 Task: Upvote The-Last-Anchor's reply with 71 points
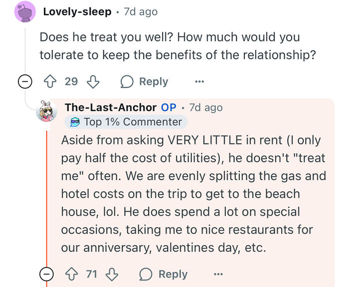pyautogui.click(x=73, y=274)
